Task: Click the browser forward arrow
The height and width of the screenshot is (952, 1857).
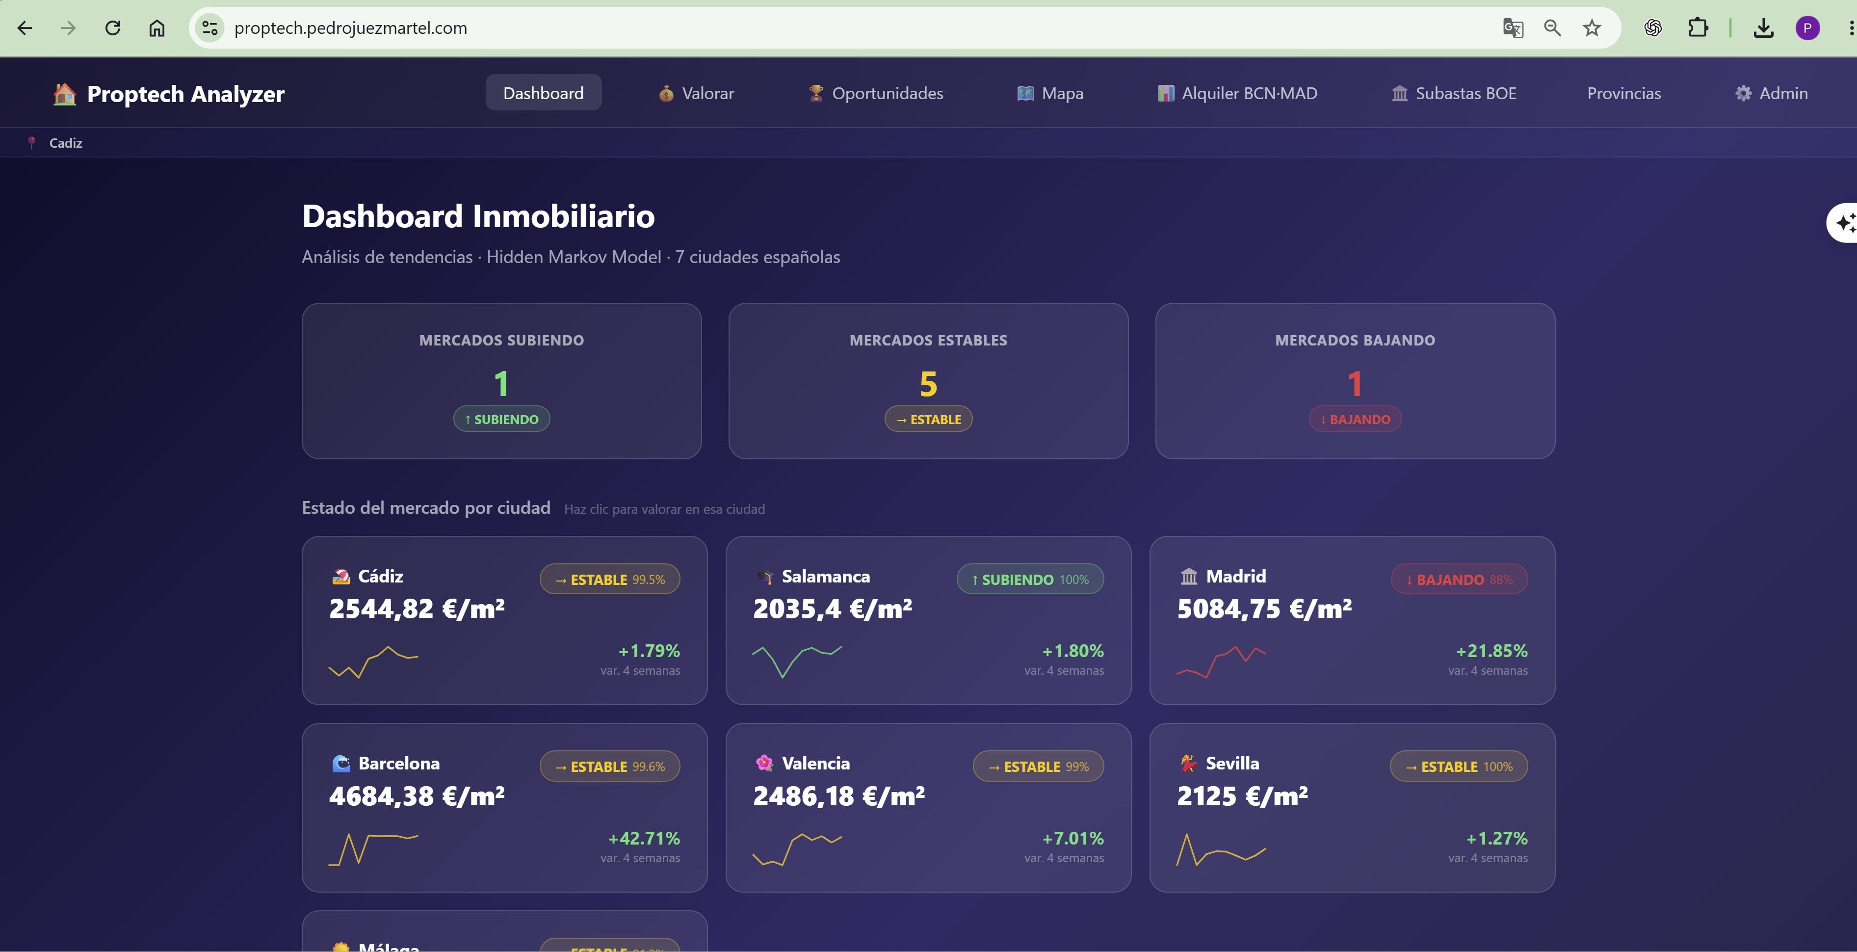Action: [69, 28]
